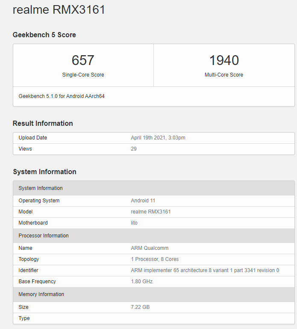Screen dimensions: 297x329
Task: Click the Operating System label
Action: coord(39,201)
